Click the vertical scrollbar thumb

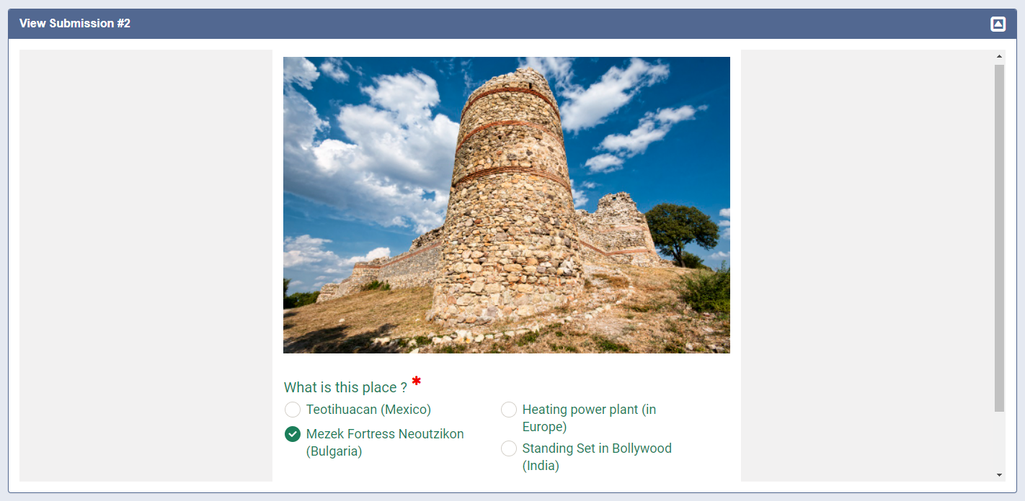(999, 238)
